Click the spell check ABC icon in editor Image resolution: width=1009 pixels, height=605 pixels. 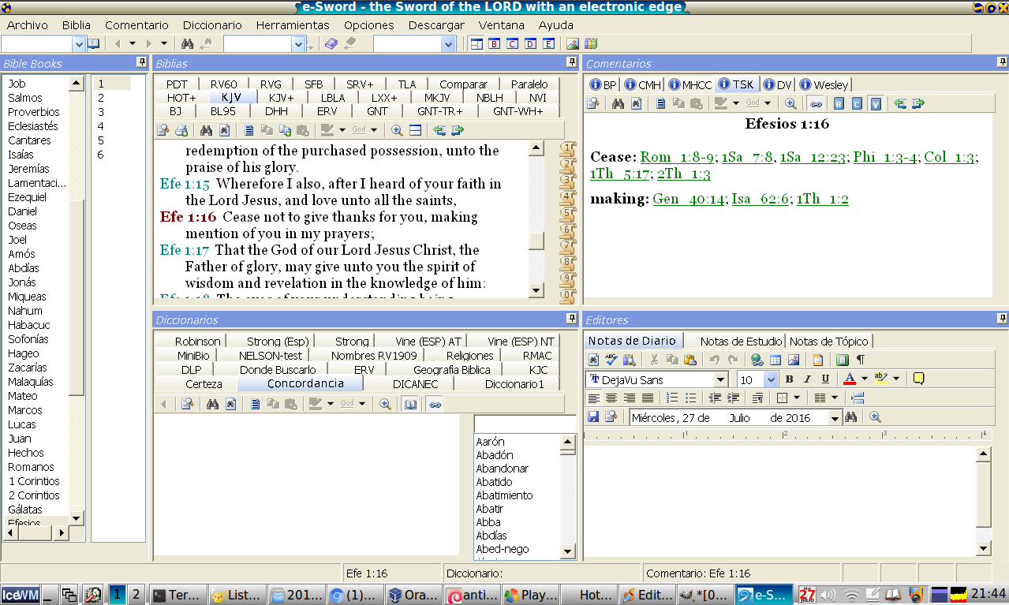(x=611, y=360)
